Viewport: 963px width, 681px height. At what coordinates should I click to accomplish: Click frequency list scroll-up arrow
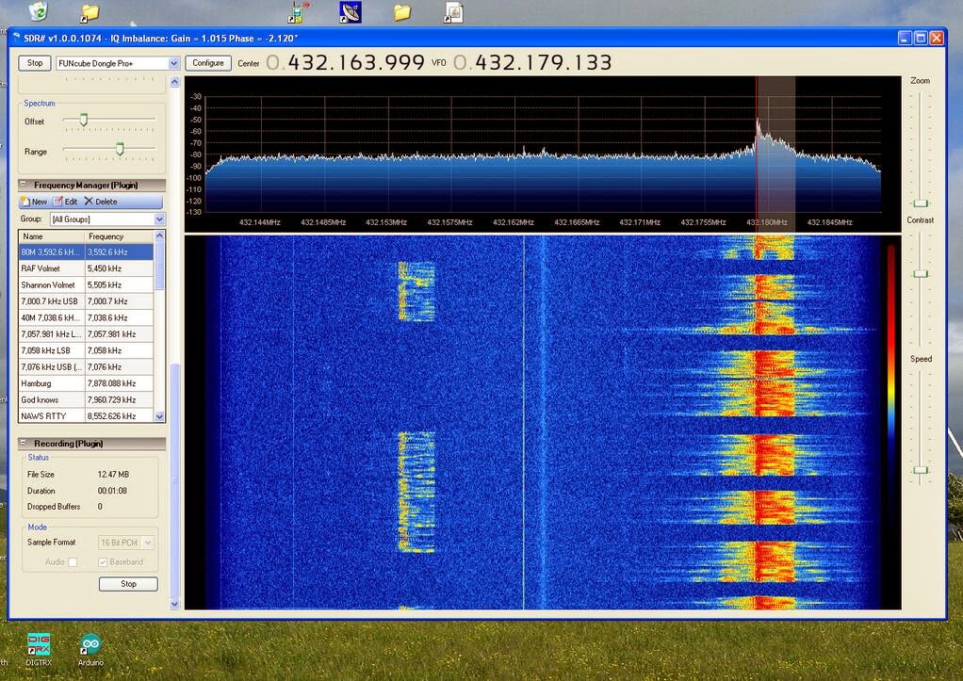coord(159,235)
